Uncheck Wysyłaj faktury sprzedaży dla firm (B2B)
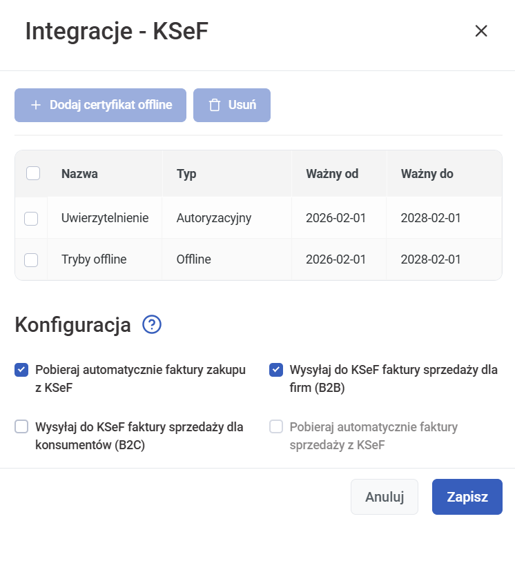 [x=276, y=371]
